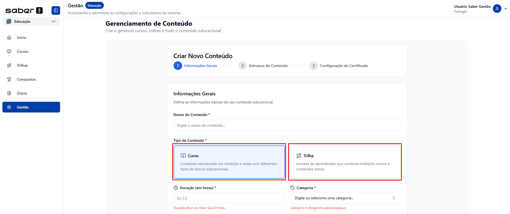Image resolution: width=510 pixels, height=214 pixels.
Task: Click the Conquistas trophy icon
Action: point(9,79)
